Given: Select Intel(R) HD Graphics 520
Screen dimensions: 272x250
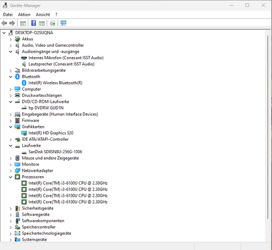Looking at the screenshot, I should coord(51,133).
